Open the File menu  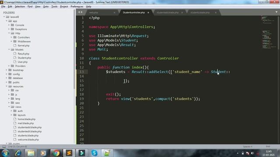(3, 7)
